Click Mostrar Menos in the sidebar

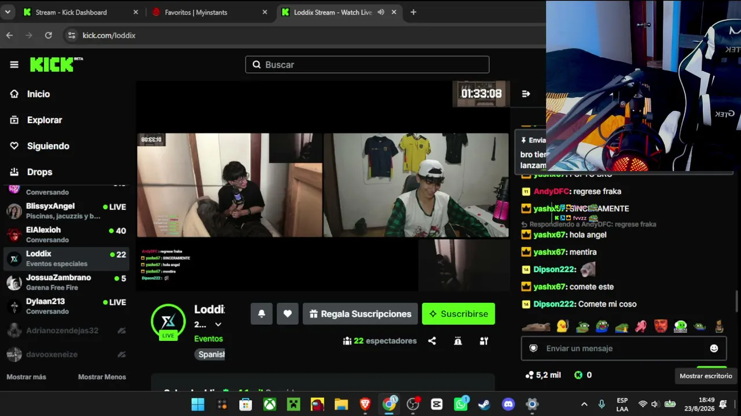pos(102,377)
